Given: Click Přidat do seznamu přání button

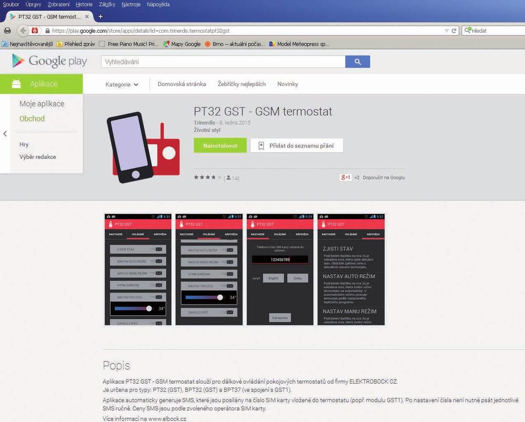Looking at the screenshot, I should click(x=297, y=146).
